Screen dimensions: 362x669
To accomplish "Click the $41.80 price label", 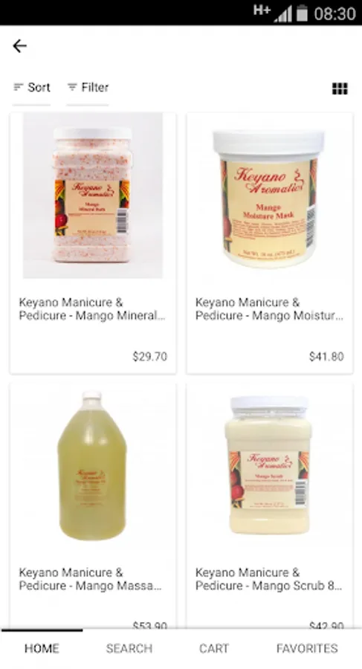I will click(326, 356).
